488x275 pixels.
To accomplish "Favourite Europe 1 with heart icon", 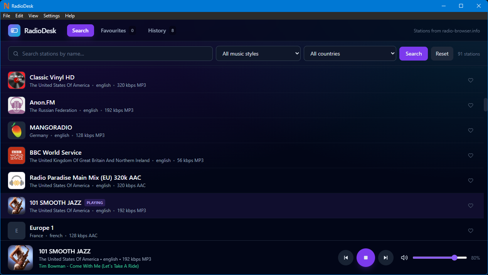I will click(x=471, y=231).
